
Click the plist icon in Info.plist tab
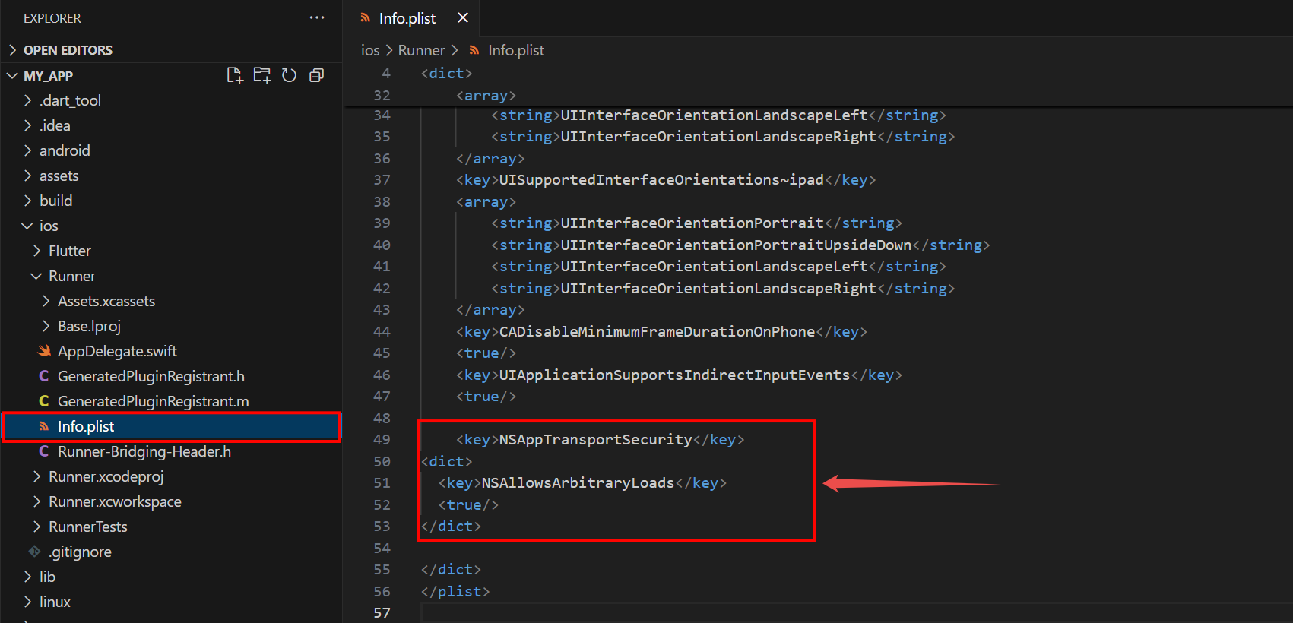pos(366,17)
